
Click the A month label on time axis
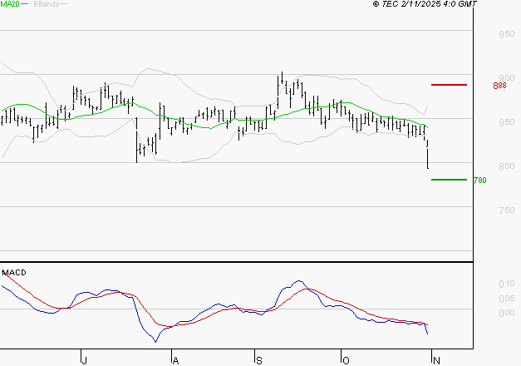pos(176,360)
